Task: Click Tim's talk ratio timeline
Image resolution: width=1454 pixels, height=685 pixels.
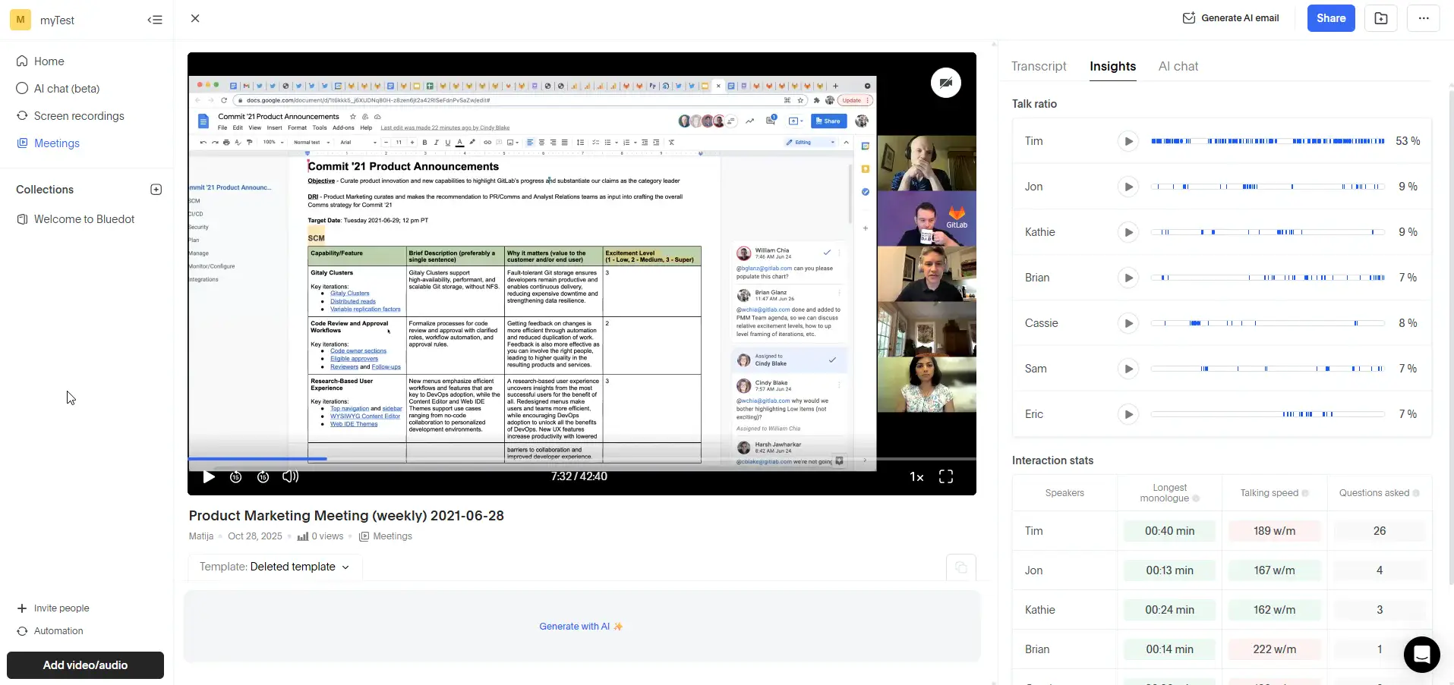Action: [1267, 141]
